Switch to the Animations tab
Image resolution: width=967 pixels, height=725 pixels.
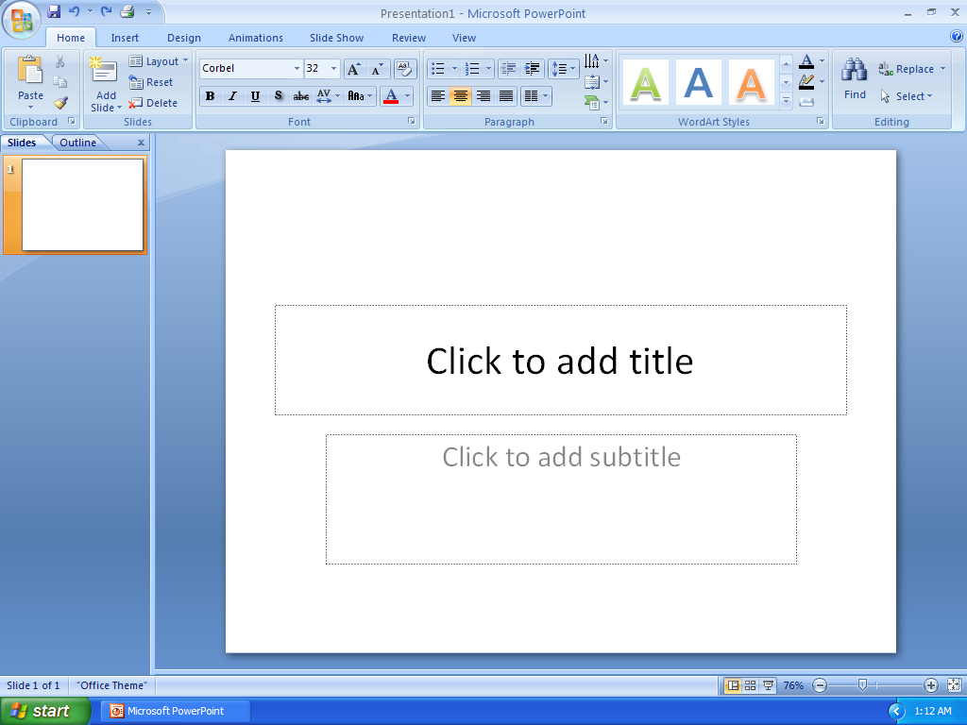(255, 38)
